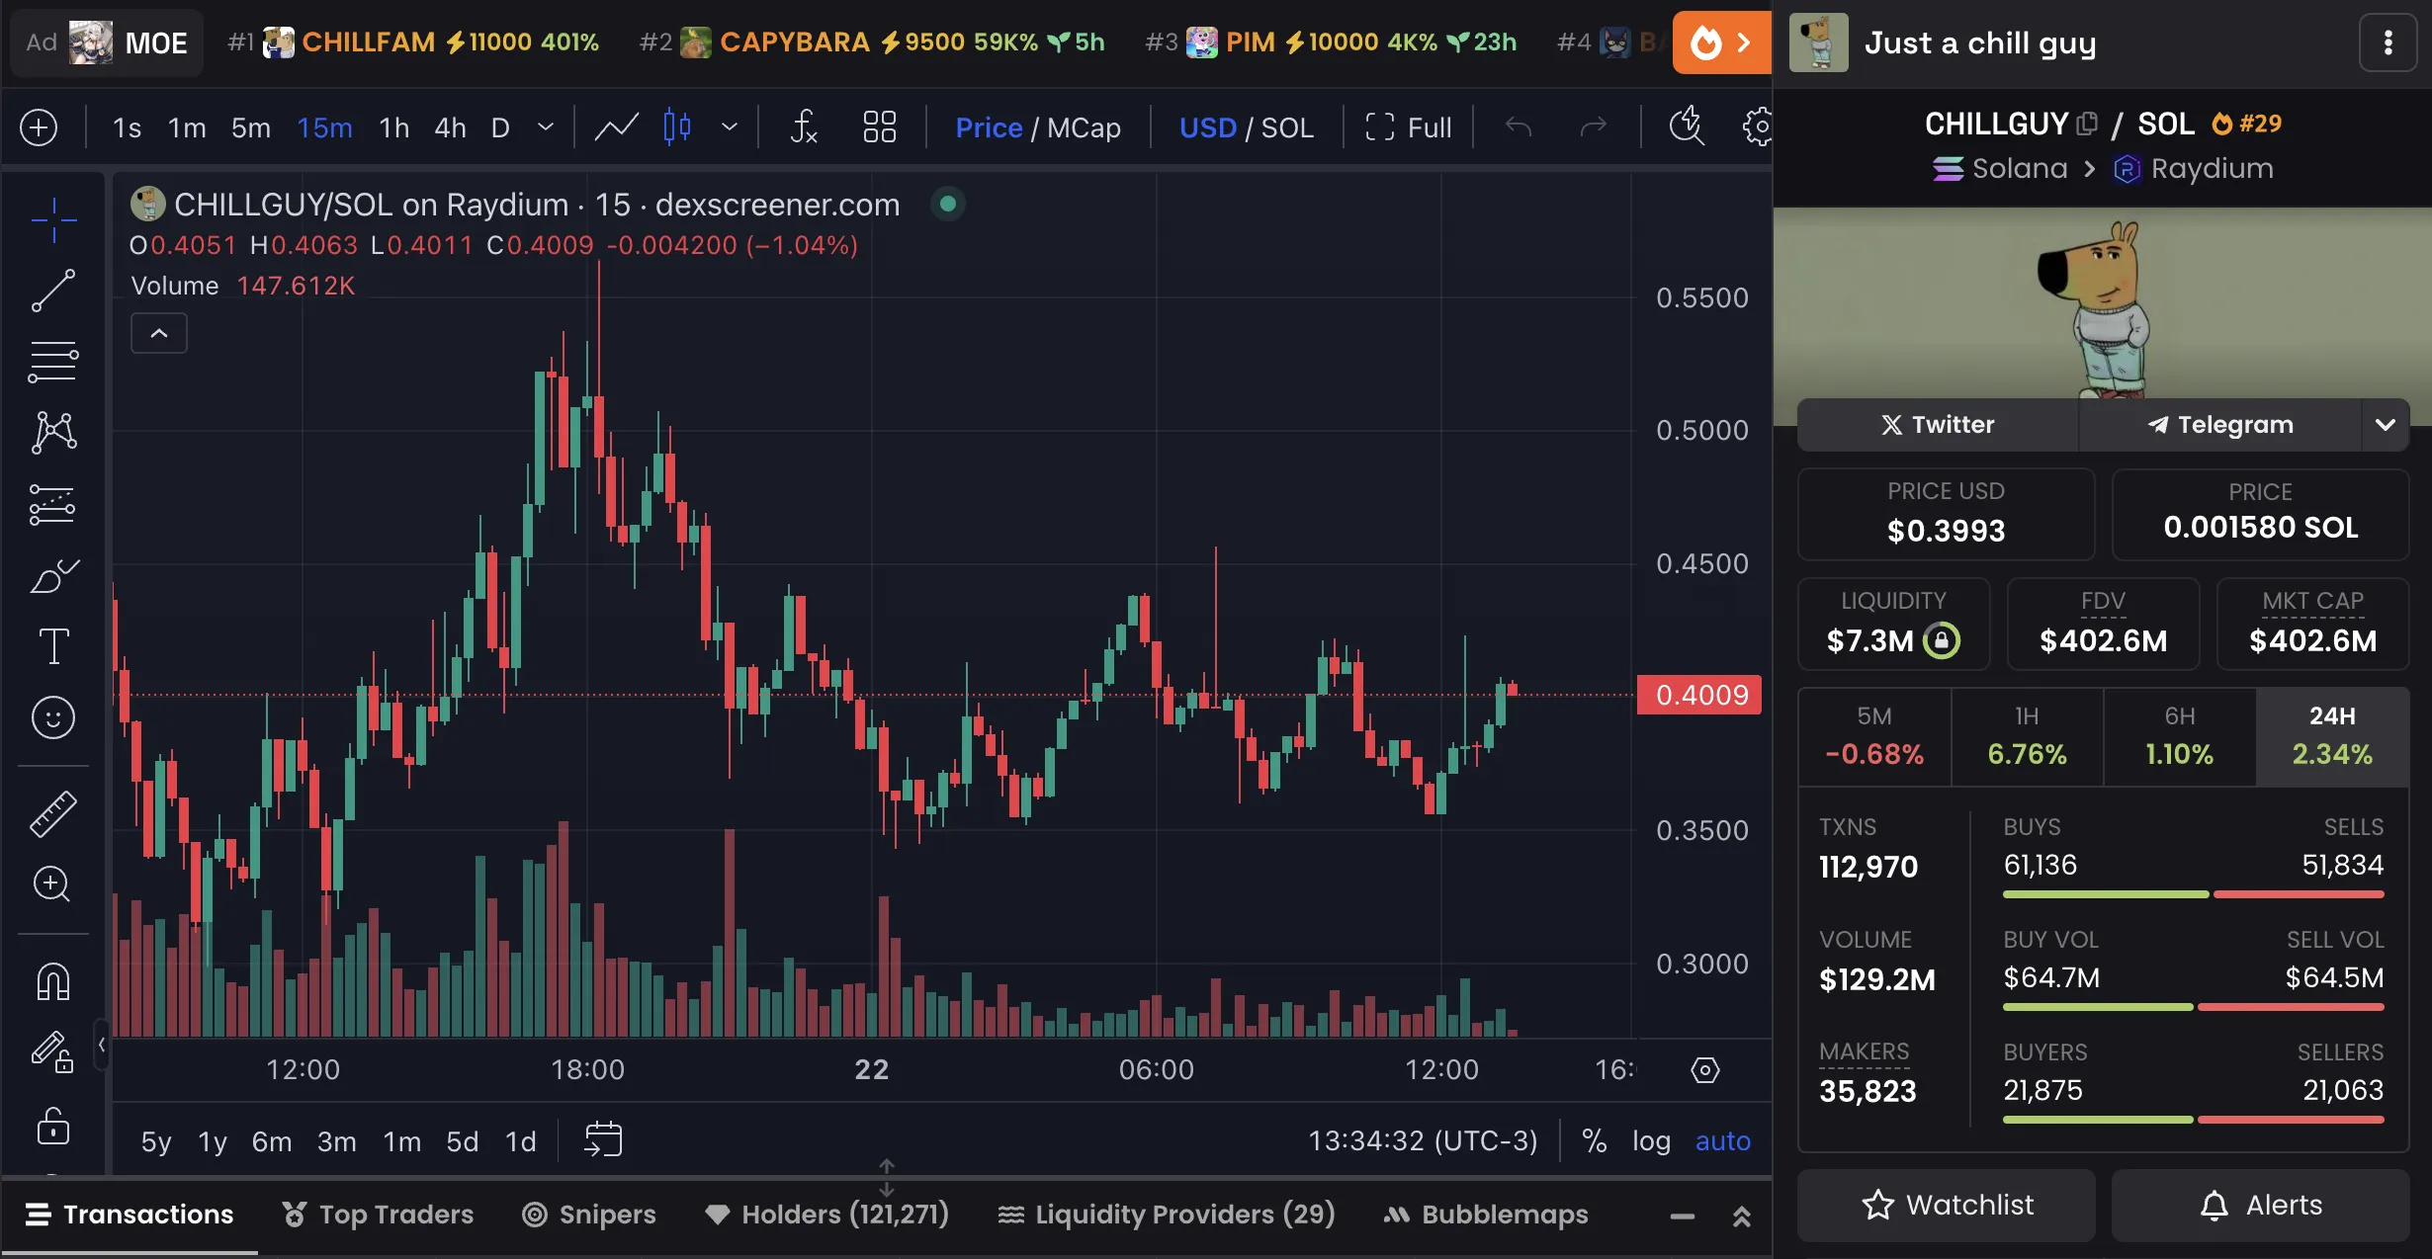Collapse the chart legend indicator arrow
This screenshot has height=1259, width=2432.
pyautogui.click(x=159, y=333)
